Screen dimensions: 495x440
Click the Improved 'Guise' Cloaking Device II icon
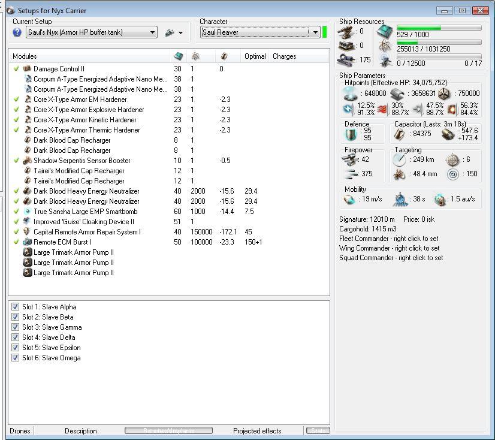click(28, 221)
